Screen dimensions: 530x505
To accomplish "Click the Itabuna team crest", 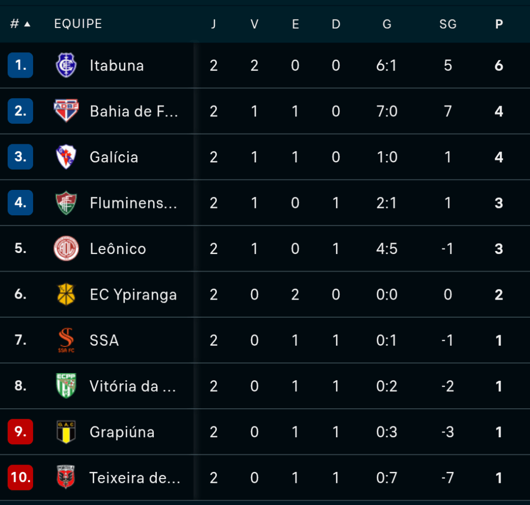I will click(66, 65).
